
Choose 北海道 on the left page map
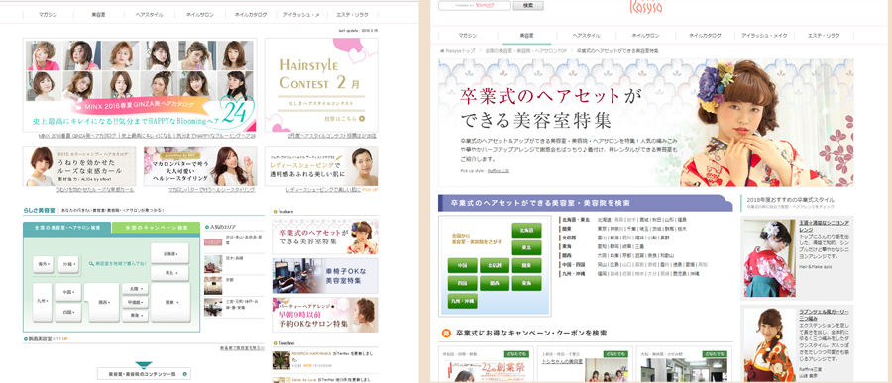pyautogui.click(x=169, y=253)
